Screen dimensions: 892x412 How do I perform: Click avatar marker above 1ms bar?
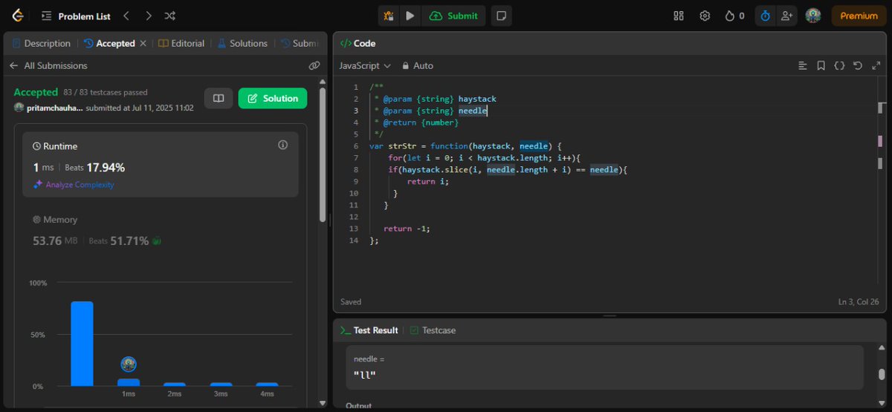click(129, 364)
